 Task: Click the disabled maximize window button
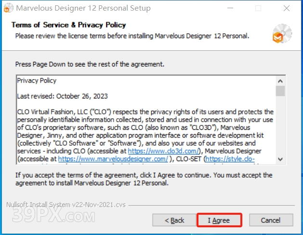pyautogui.click(x=258, y=8)
